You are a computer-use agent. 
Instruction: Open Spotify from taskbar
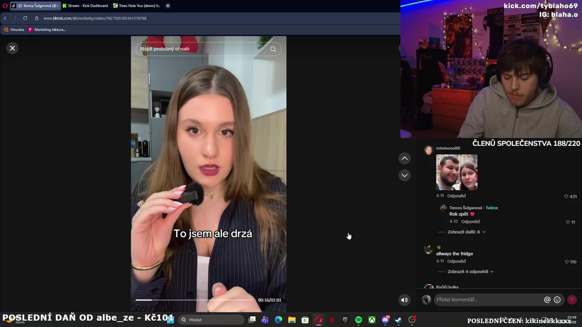tap(359, 320)
